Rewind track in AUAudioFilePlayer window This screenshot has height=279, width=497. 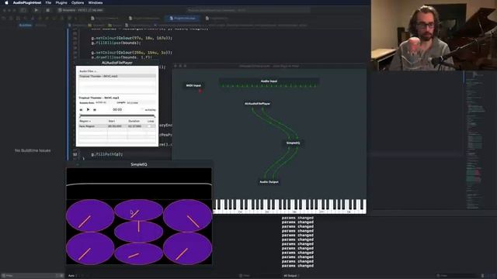(x=81, y=110)
